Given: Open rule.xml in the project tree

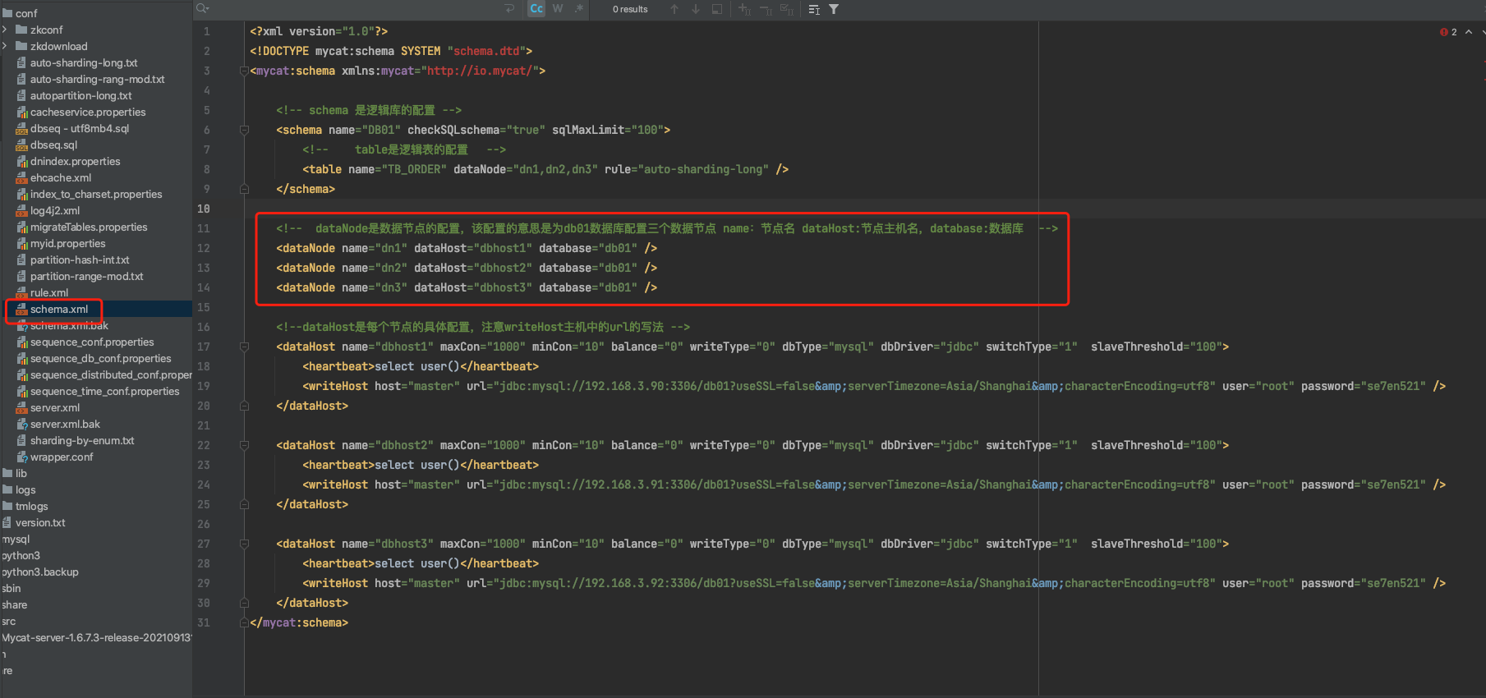Looking at the screenshot, I should click(49, 293).
